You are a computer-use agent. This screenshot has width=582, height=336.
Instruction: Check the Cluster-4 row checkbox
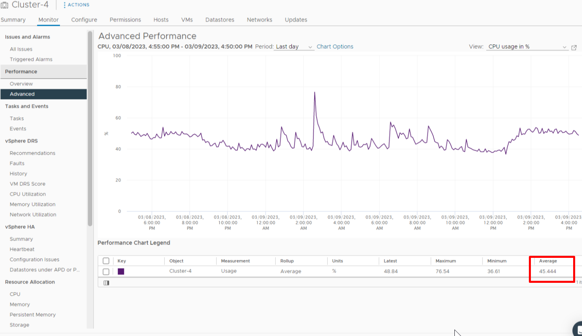click(x=106, y=272)
